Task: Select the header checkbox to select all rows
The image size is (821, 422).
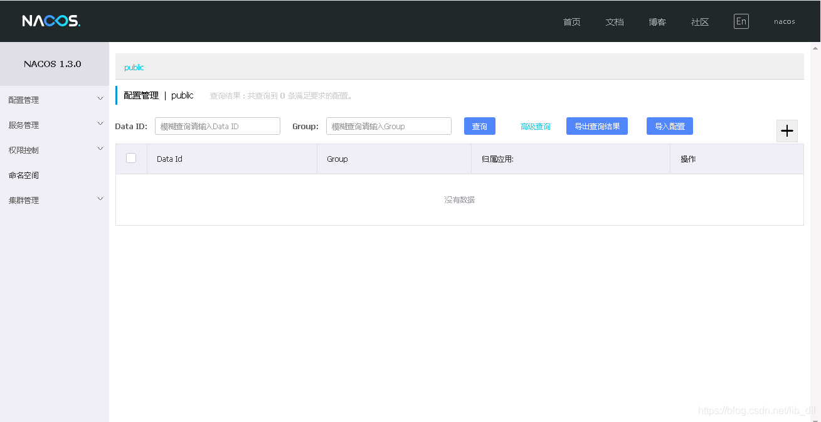Action: point(131,158)
